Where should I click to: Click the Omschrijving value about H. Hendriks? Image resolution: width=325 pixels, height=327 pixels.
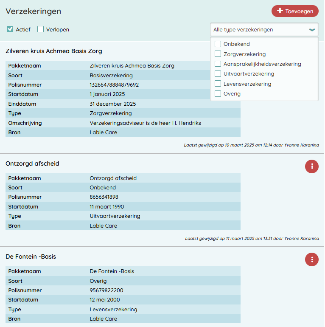(x=145, y=123)
